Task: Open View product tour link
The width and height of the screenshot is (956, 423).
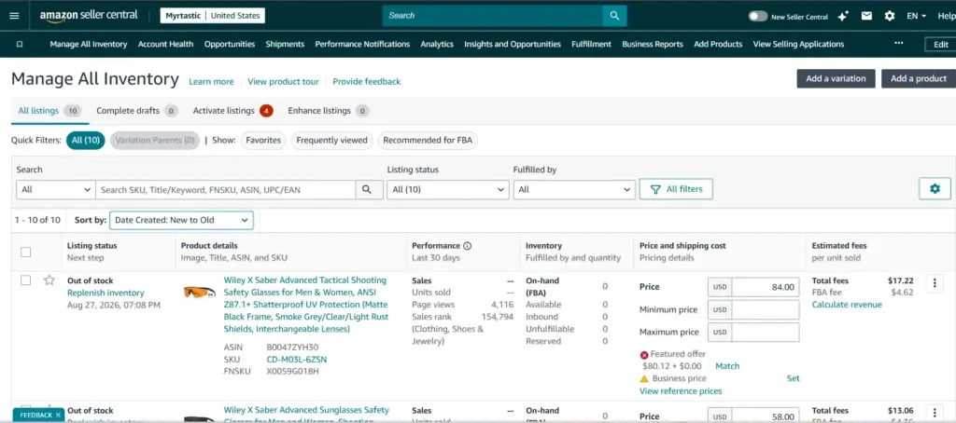Action: pos(283,82)
